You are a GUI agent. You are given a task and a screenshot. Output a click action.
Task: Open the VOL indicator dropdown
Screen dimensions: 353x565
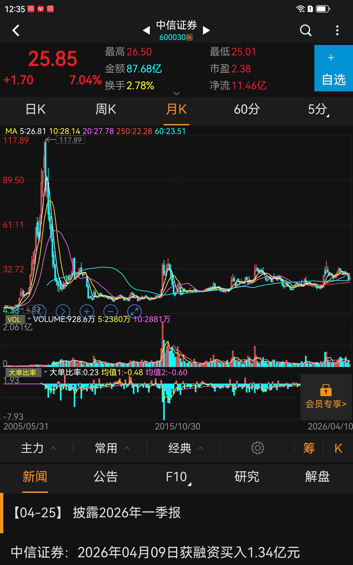(x=19, y=319)
